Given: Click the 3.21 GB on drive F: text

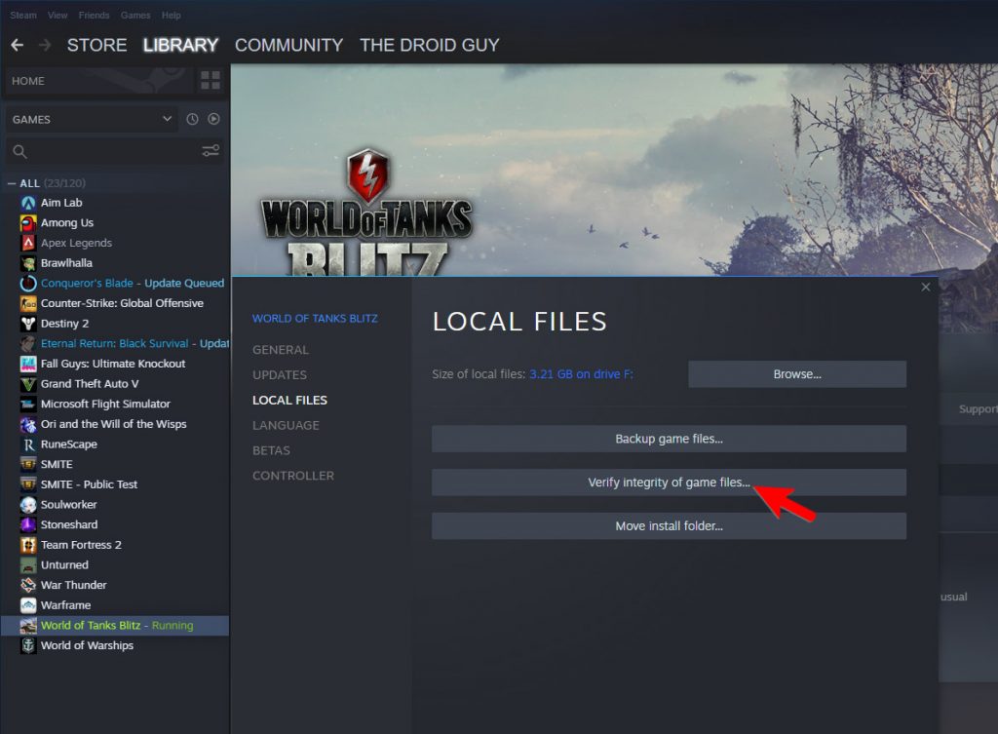Looking at the screenshot, I should [581, 374].
